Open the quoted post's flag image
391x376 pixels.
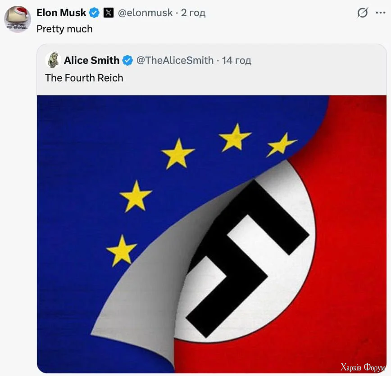point(212,234)
